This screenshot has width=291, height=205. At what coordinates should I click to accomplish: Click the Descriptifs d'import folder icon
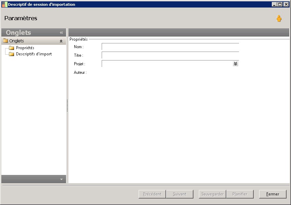pos(12,54)
